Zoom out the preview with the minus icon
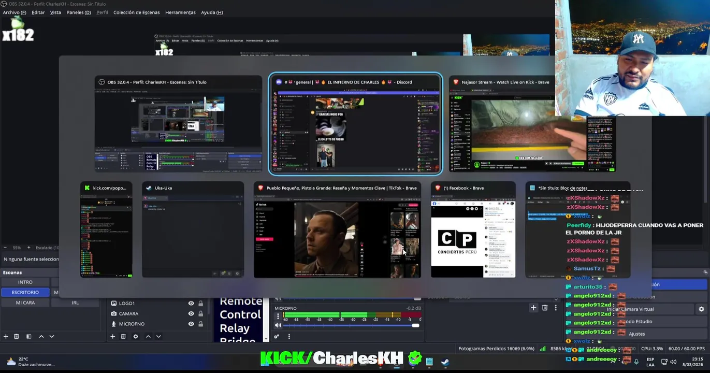 pyautogui.click(x=5, y=248)
